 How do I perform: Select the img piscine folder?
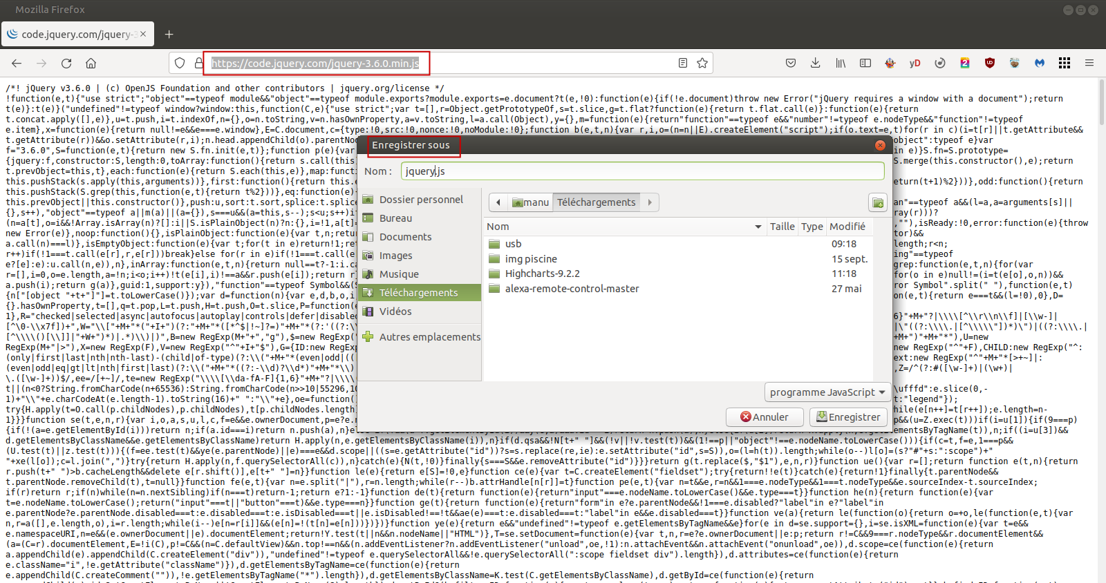pyautogui.click(x=678, y=259)
